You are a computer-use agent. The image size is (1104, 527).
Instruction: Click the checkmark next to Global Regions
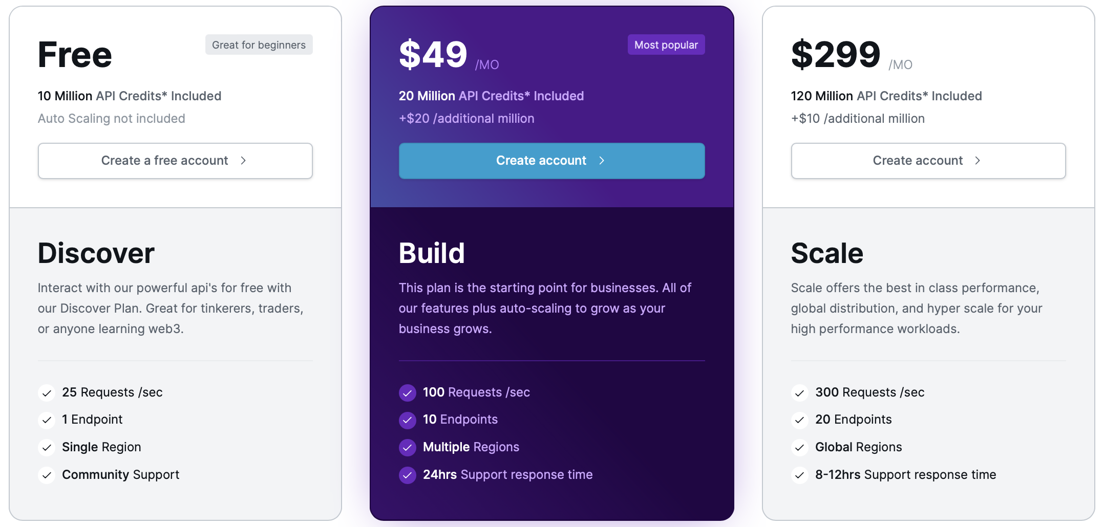pyautogui.click(x=800, y=448)
